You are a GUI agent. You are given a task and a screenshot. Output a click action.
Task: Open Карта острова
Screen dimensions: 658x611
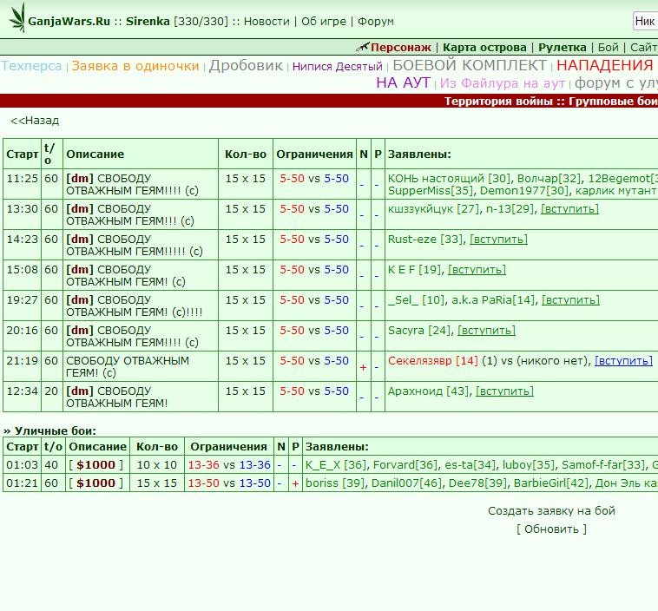pos(484,48)
